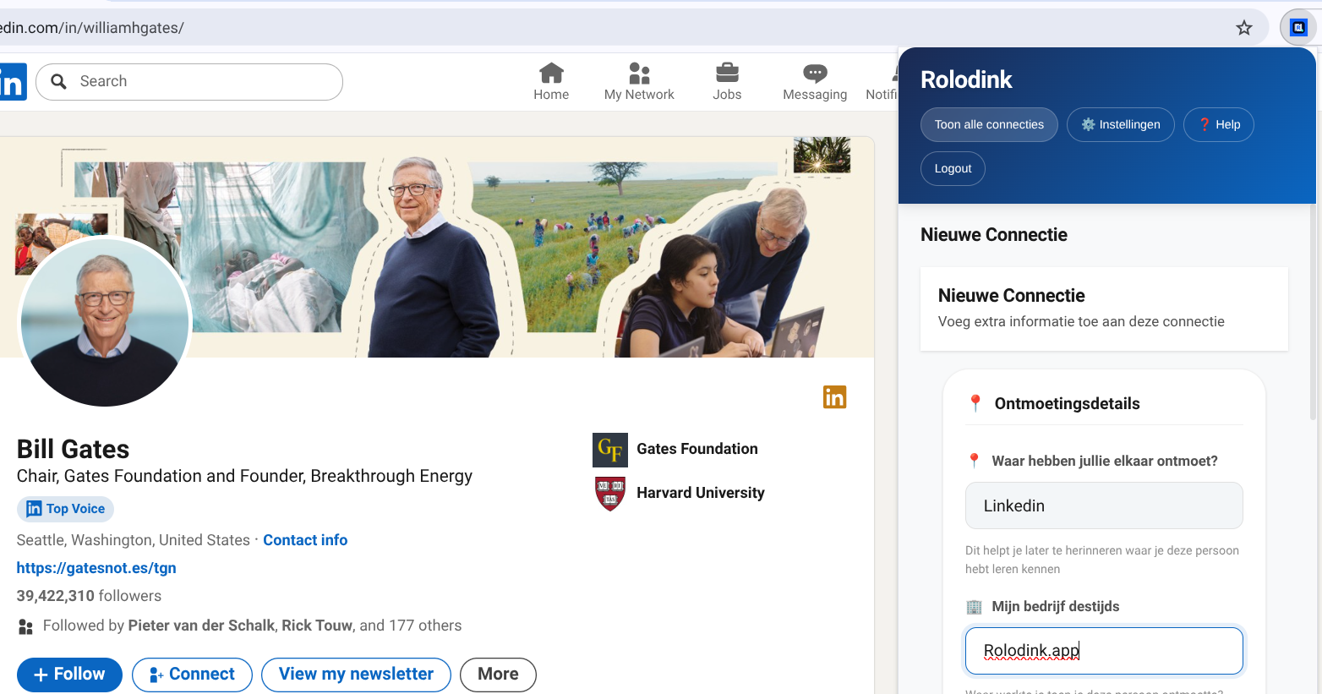The image size is (1322, 694).
Task: Click the LinkedIn Search field
Action: click(203, 82)
